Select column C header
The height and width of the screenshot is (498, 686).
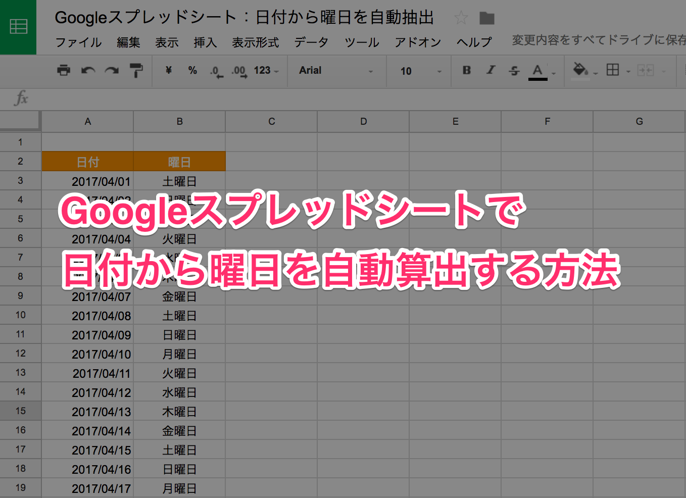coord(271,122)
